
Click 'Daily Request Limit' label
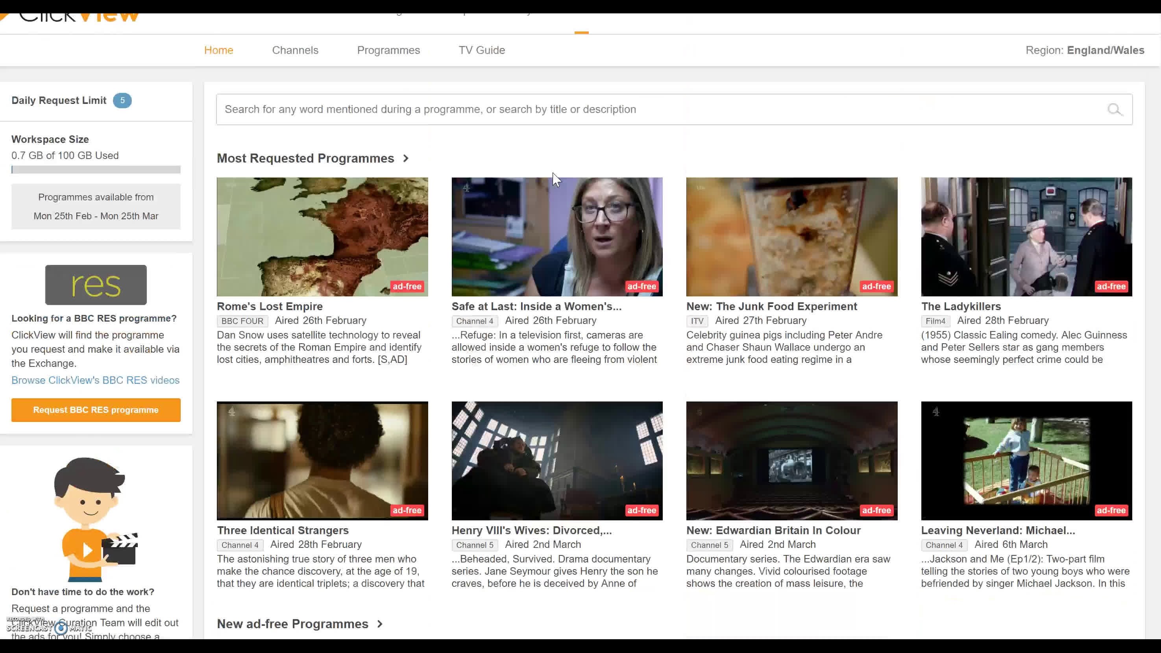tap(59, 100)
